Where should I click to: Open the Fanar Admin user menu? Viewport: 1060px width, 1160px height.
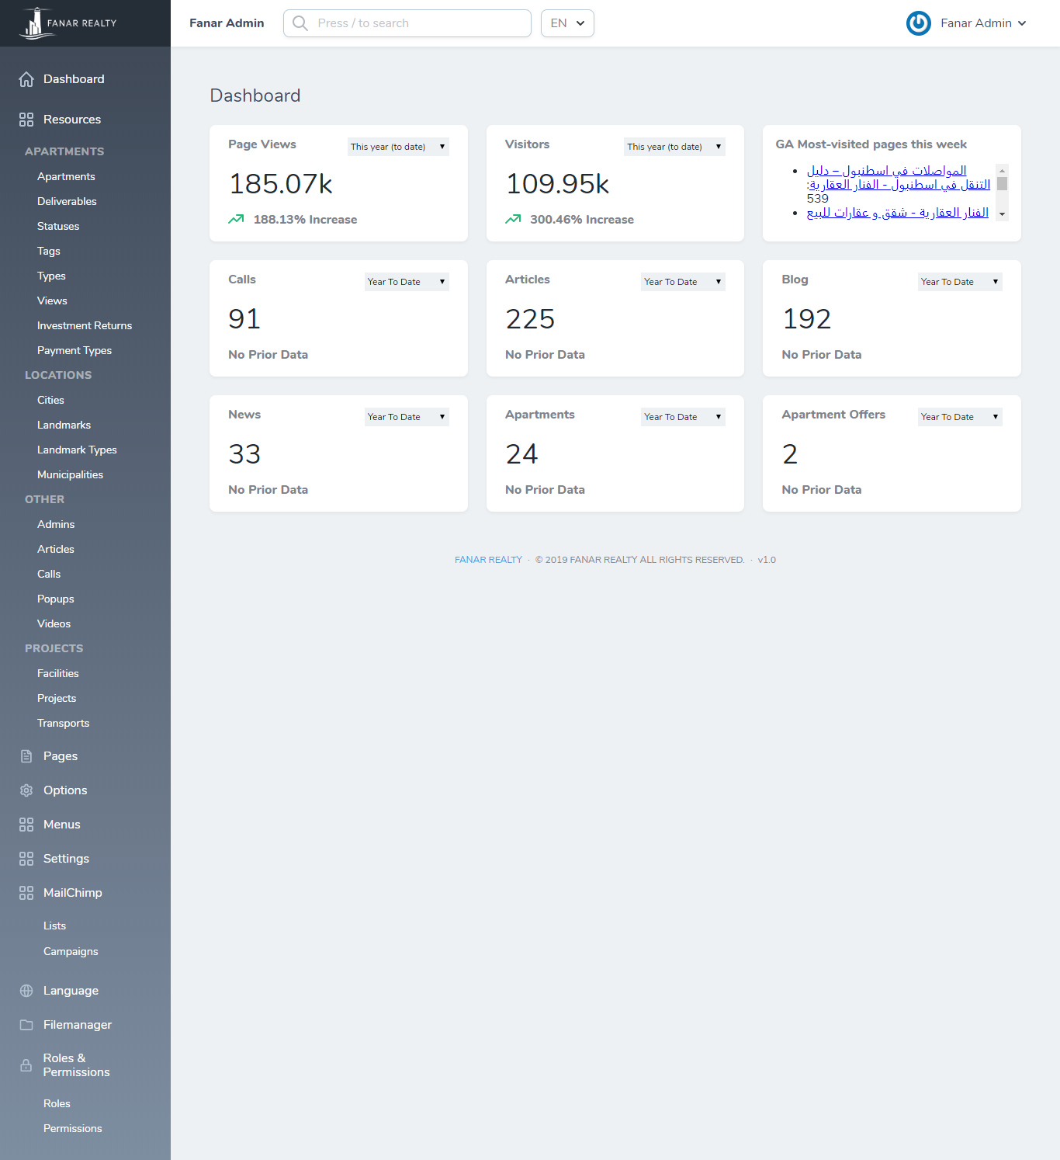(x=967, y=23)
